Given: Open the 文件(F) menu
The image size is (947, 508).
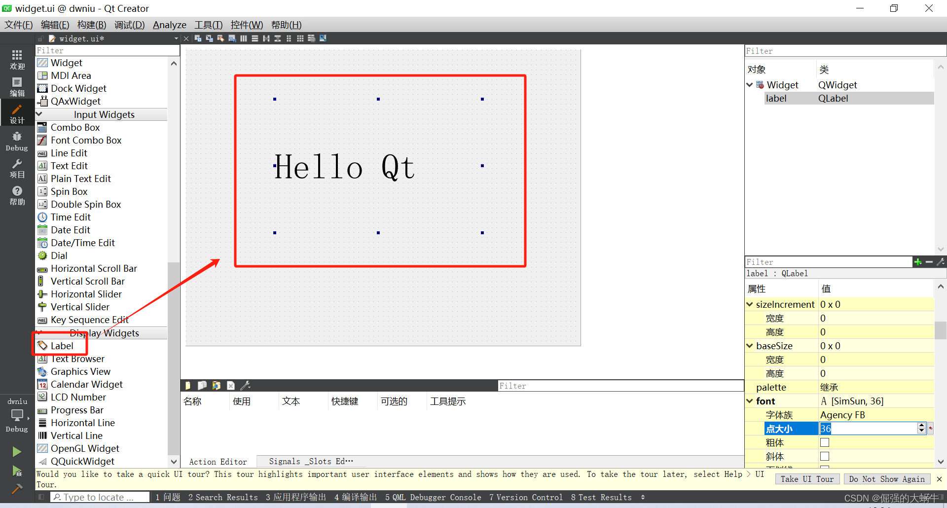Looking at the screenshot, I should [x=18, y=25].
